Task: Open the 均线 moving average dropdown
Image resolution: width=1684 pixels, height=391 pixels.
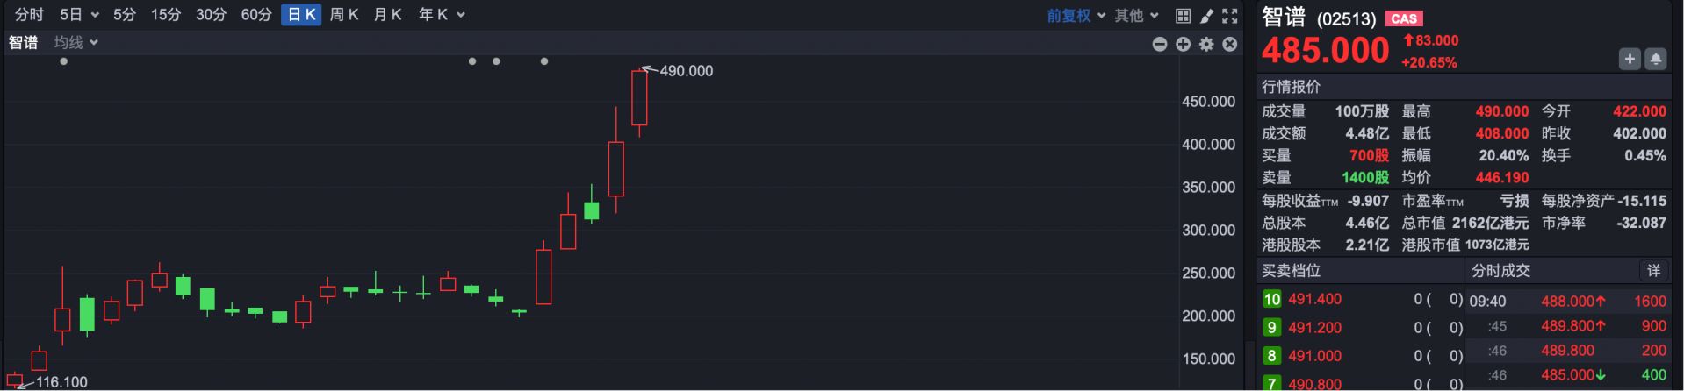Action: (x=76, y=42)
